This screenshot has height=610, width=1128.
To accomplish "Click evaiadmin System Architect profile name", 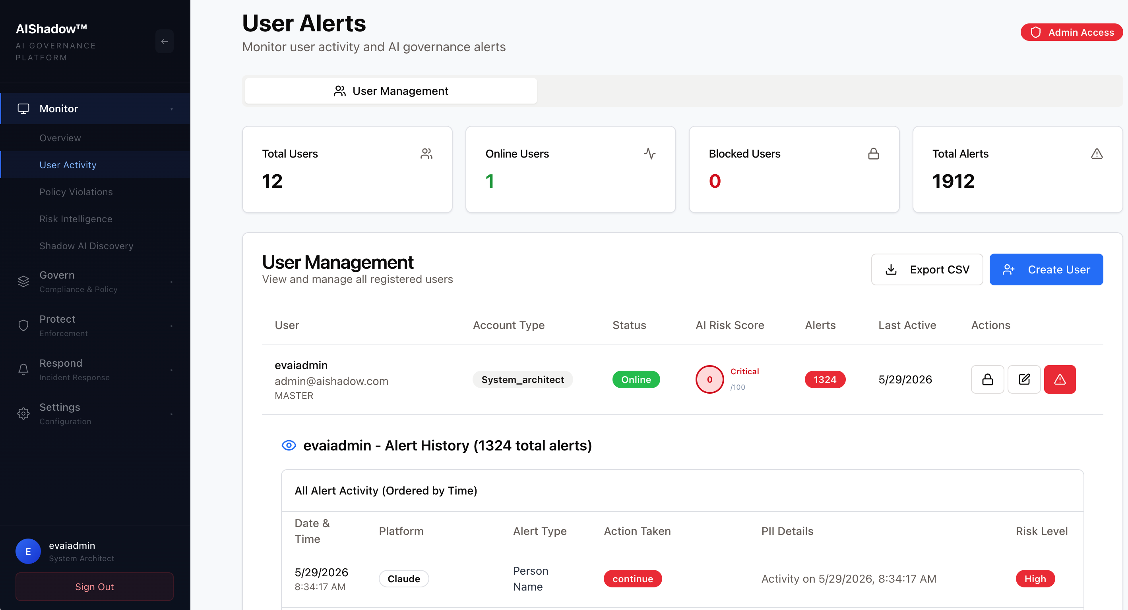I will tap(81, 551).
